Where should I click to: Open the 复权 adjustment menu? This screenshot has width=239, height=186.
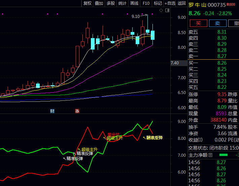click(x=88, y=3)
